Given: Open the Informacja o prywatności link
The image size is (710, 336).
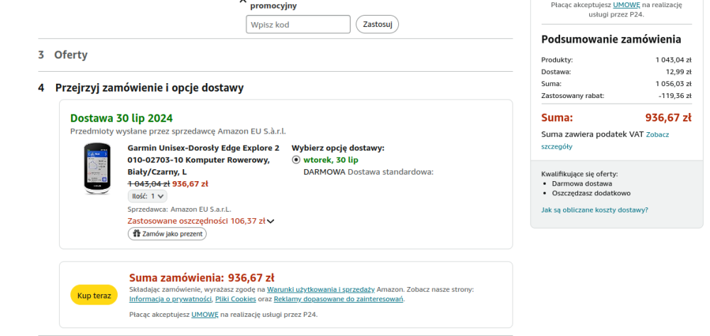Looking at the screenshot, I should tap(170, 299).
